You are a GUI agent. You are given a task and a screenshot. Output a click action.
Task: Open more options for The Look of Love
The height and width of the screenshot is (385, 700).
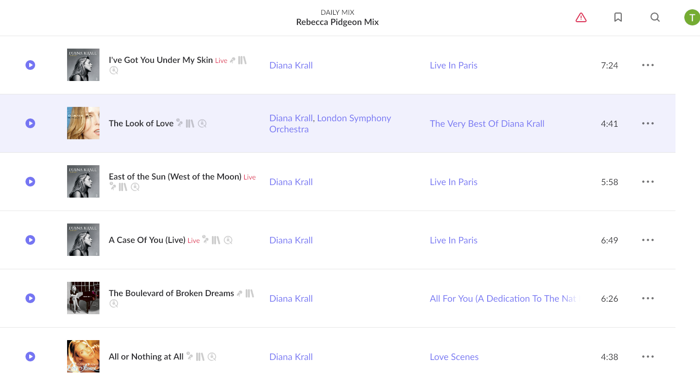pyautogui.click(x=648, y=124)
